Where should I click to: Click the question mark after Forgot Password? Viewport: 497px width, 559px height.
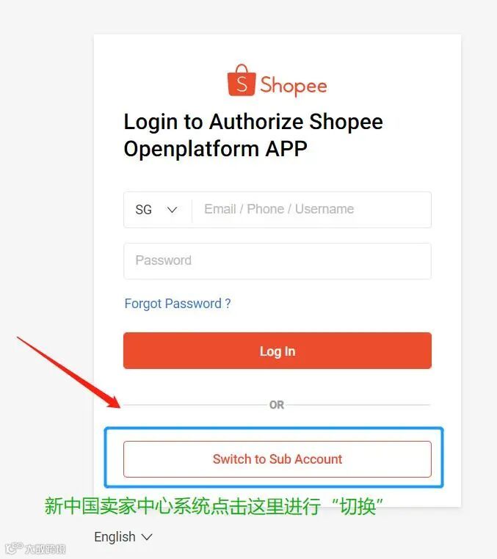coord(228,304)
